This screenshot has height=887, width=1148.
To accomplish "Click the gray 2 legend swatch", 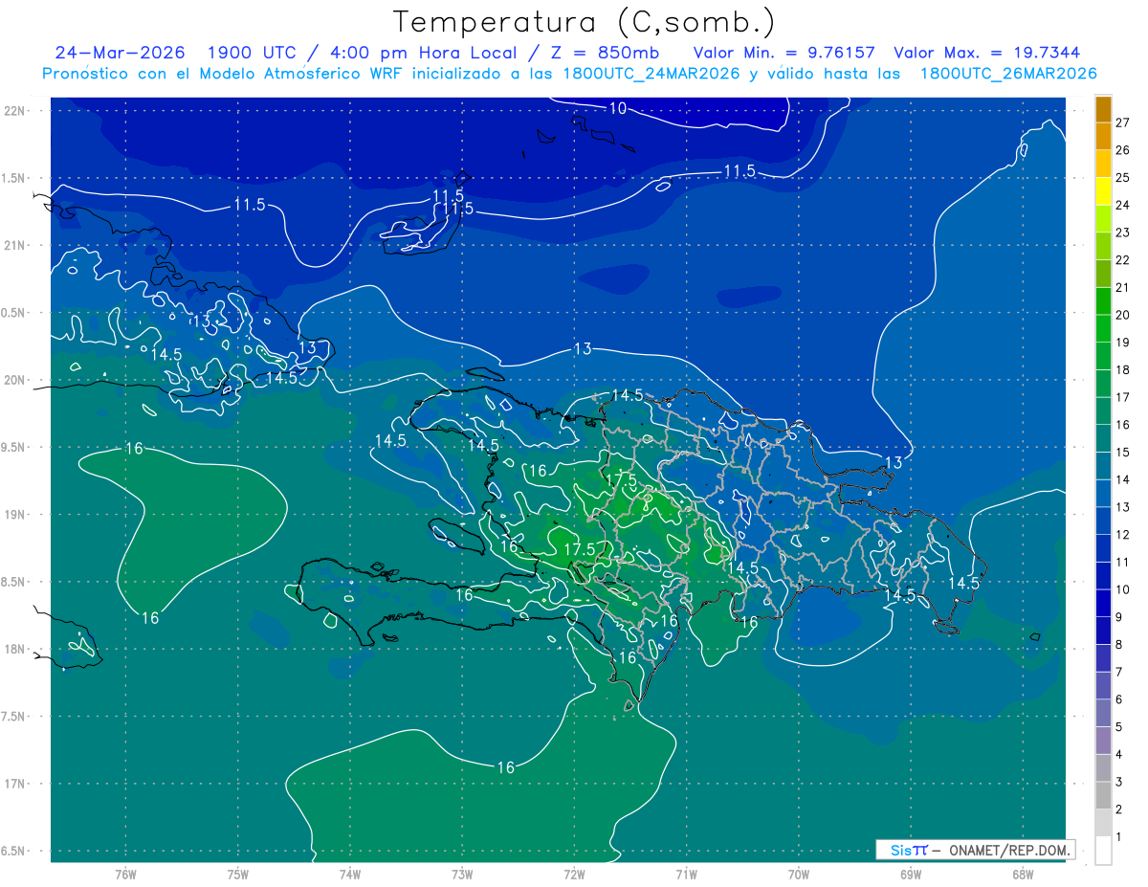I will 1103,797.
